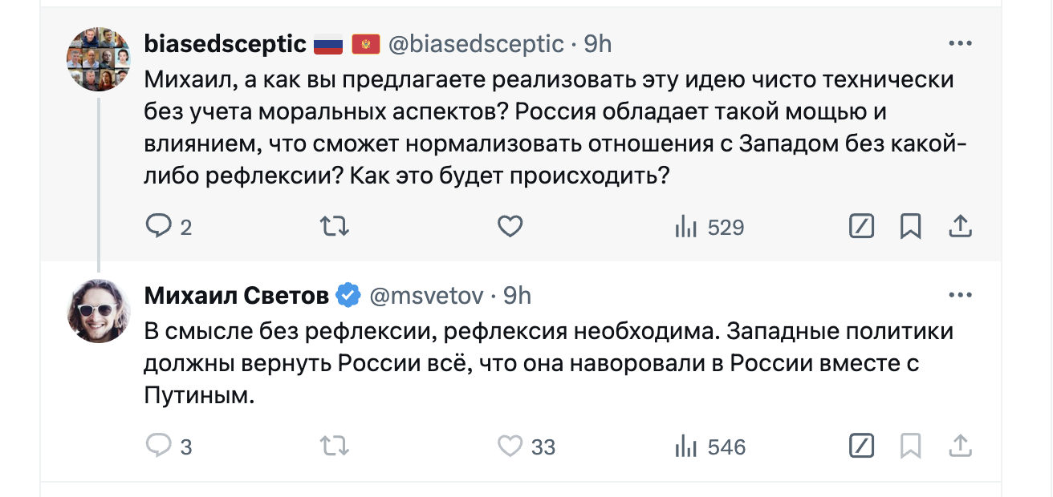The image size is (1053, 497).
Task: Bookmark biasedsceptic's tweet
Action: pos(910,228)
